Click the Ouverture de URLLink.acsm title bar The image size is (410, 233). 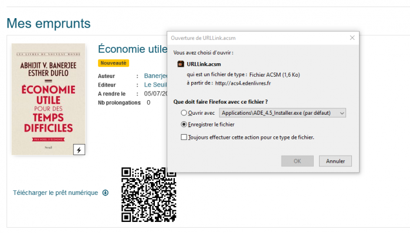(259, 38)
